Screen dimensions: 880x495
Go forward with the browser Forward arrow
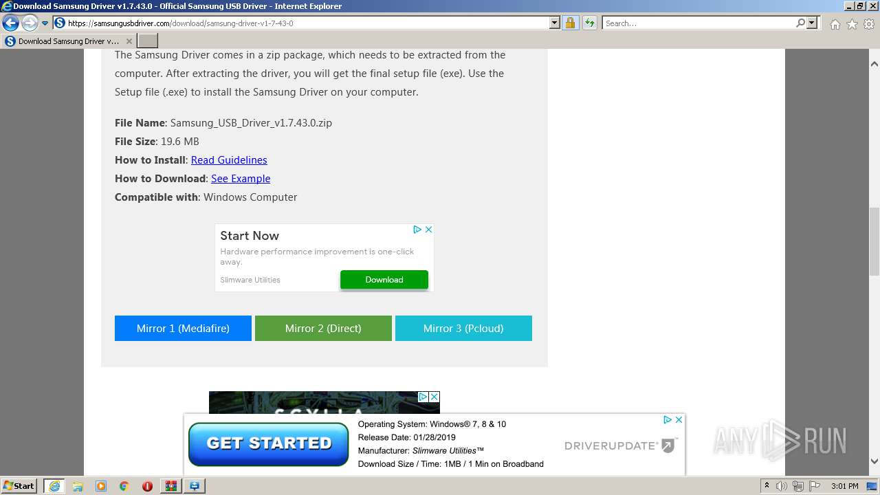click(x=30, y=23)
